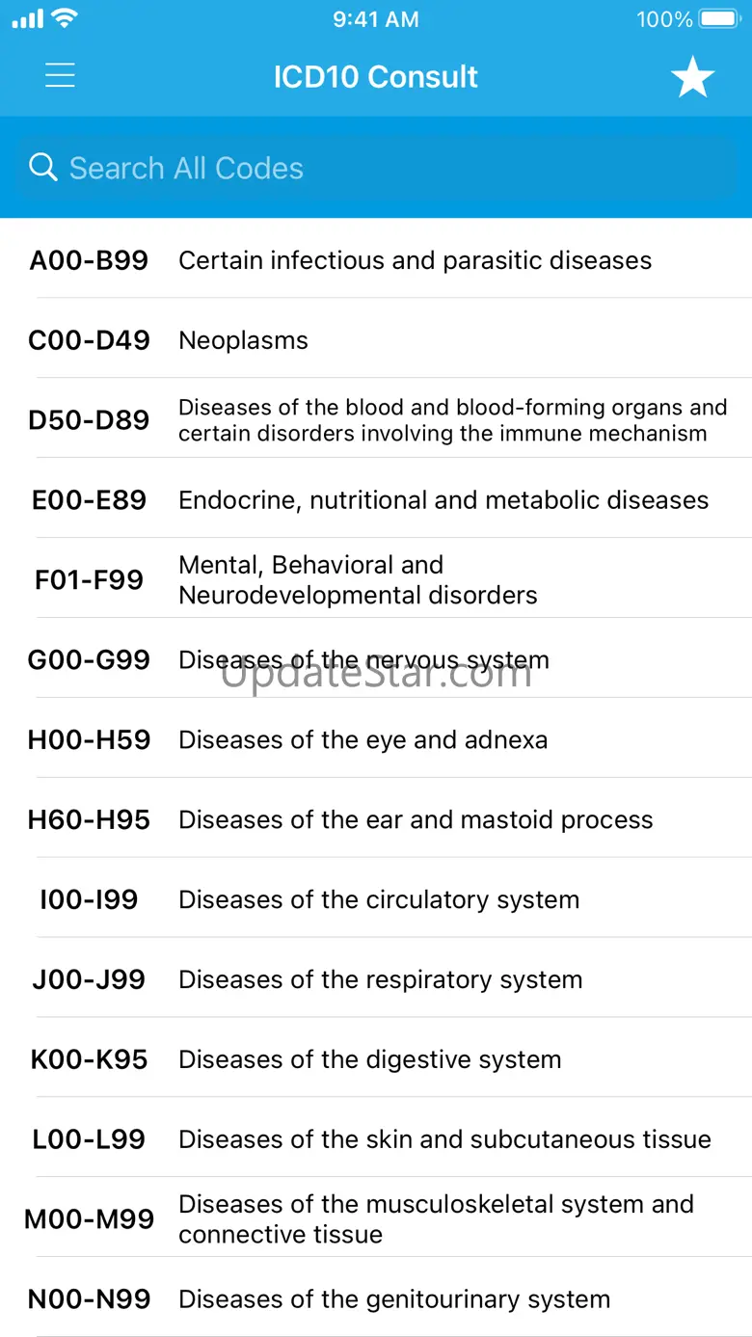Open A00-B99 infectious and parasitic diseases
The width and height of the screenshot is (752, 1337).
[376, 260]
